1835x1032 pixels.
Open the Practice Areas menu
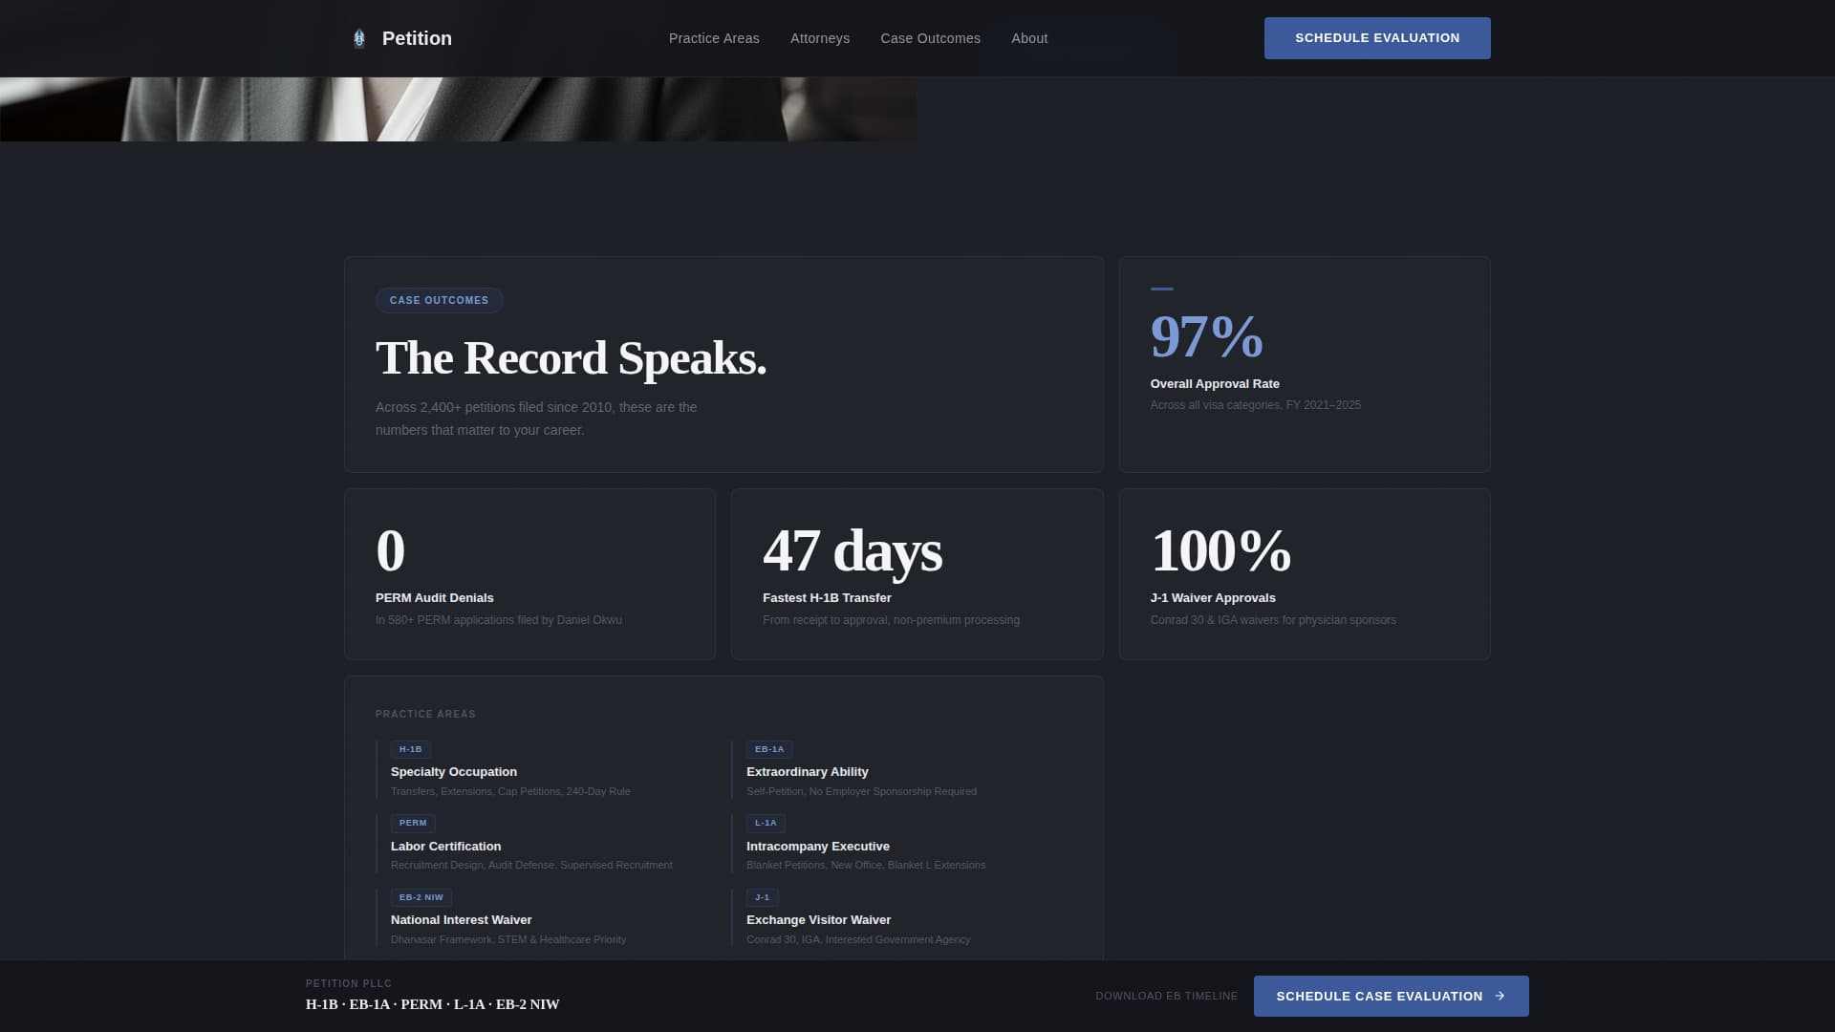click(714, 38)
